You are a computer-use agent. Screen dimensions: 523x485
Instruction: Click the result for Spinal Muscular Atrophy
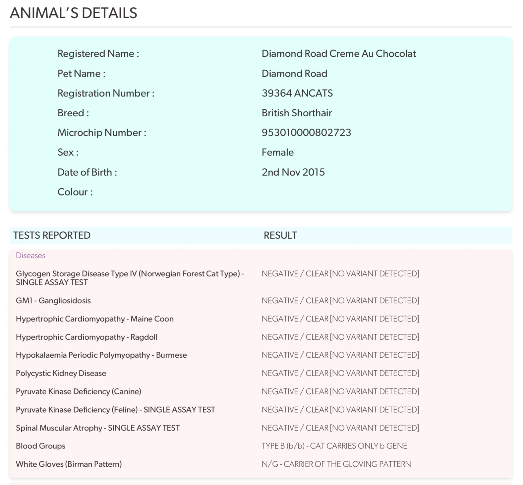point(341,428)
